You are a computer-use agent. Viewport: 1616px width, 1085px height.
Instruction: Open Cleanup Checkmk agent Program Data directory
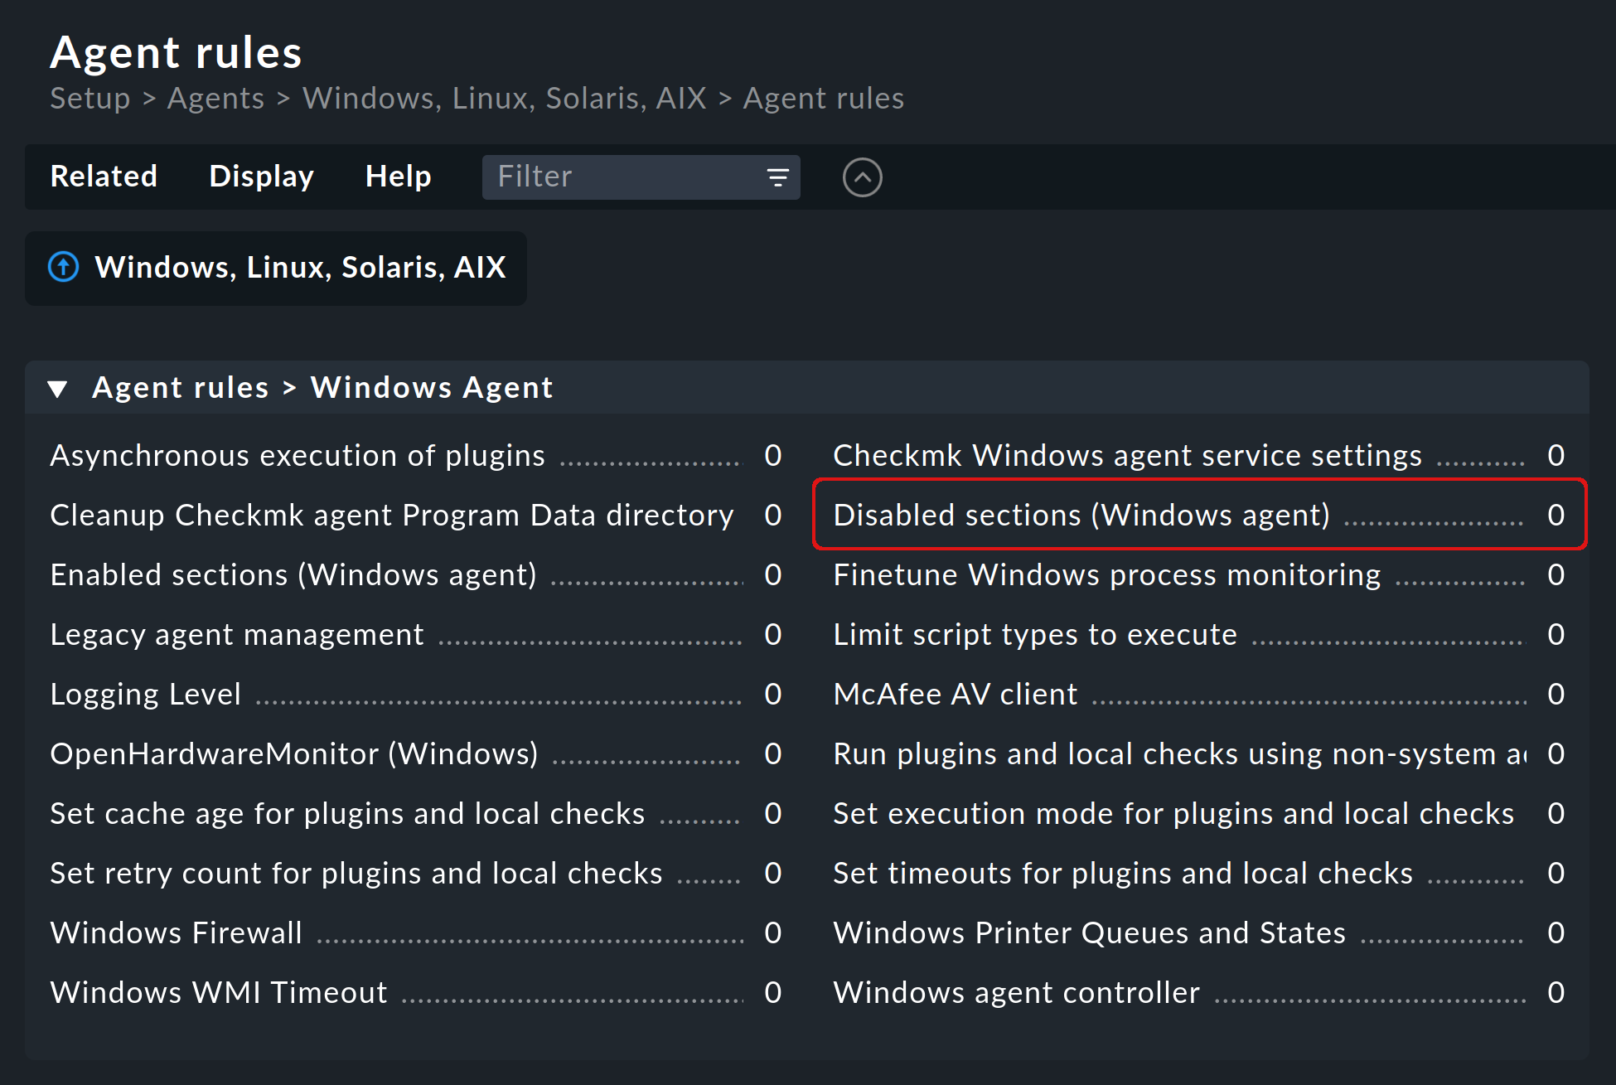pyautogui.click(x=392, y=516)
